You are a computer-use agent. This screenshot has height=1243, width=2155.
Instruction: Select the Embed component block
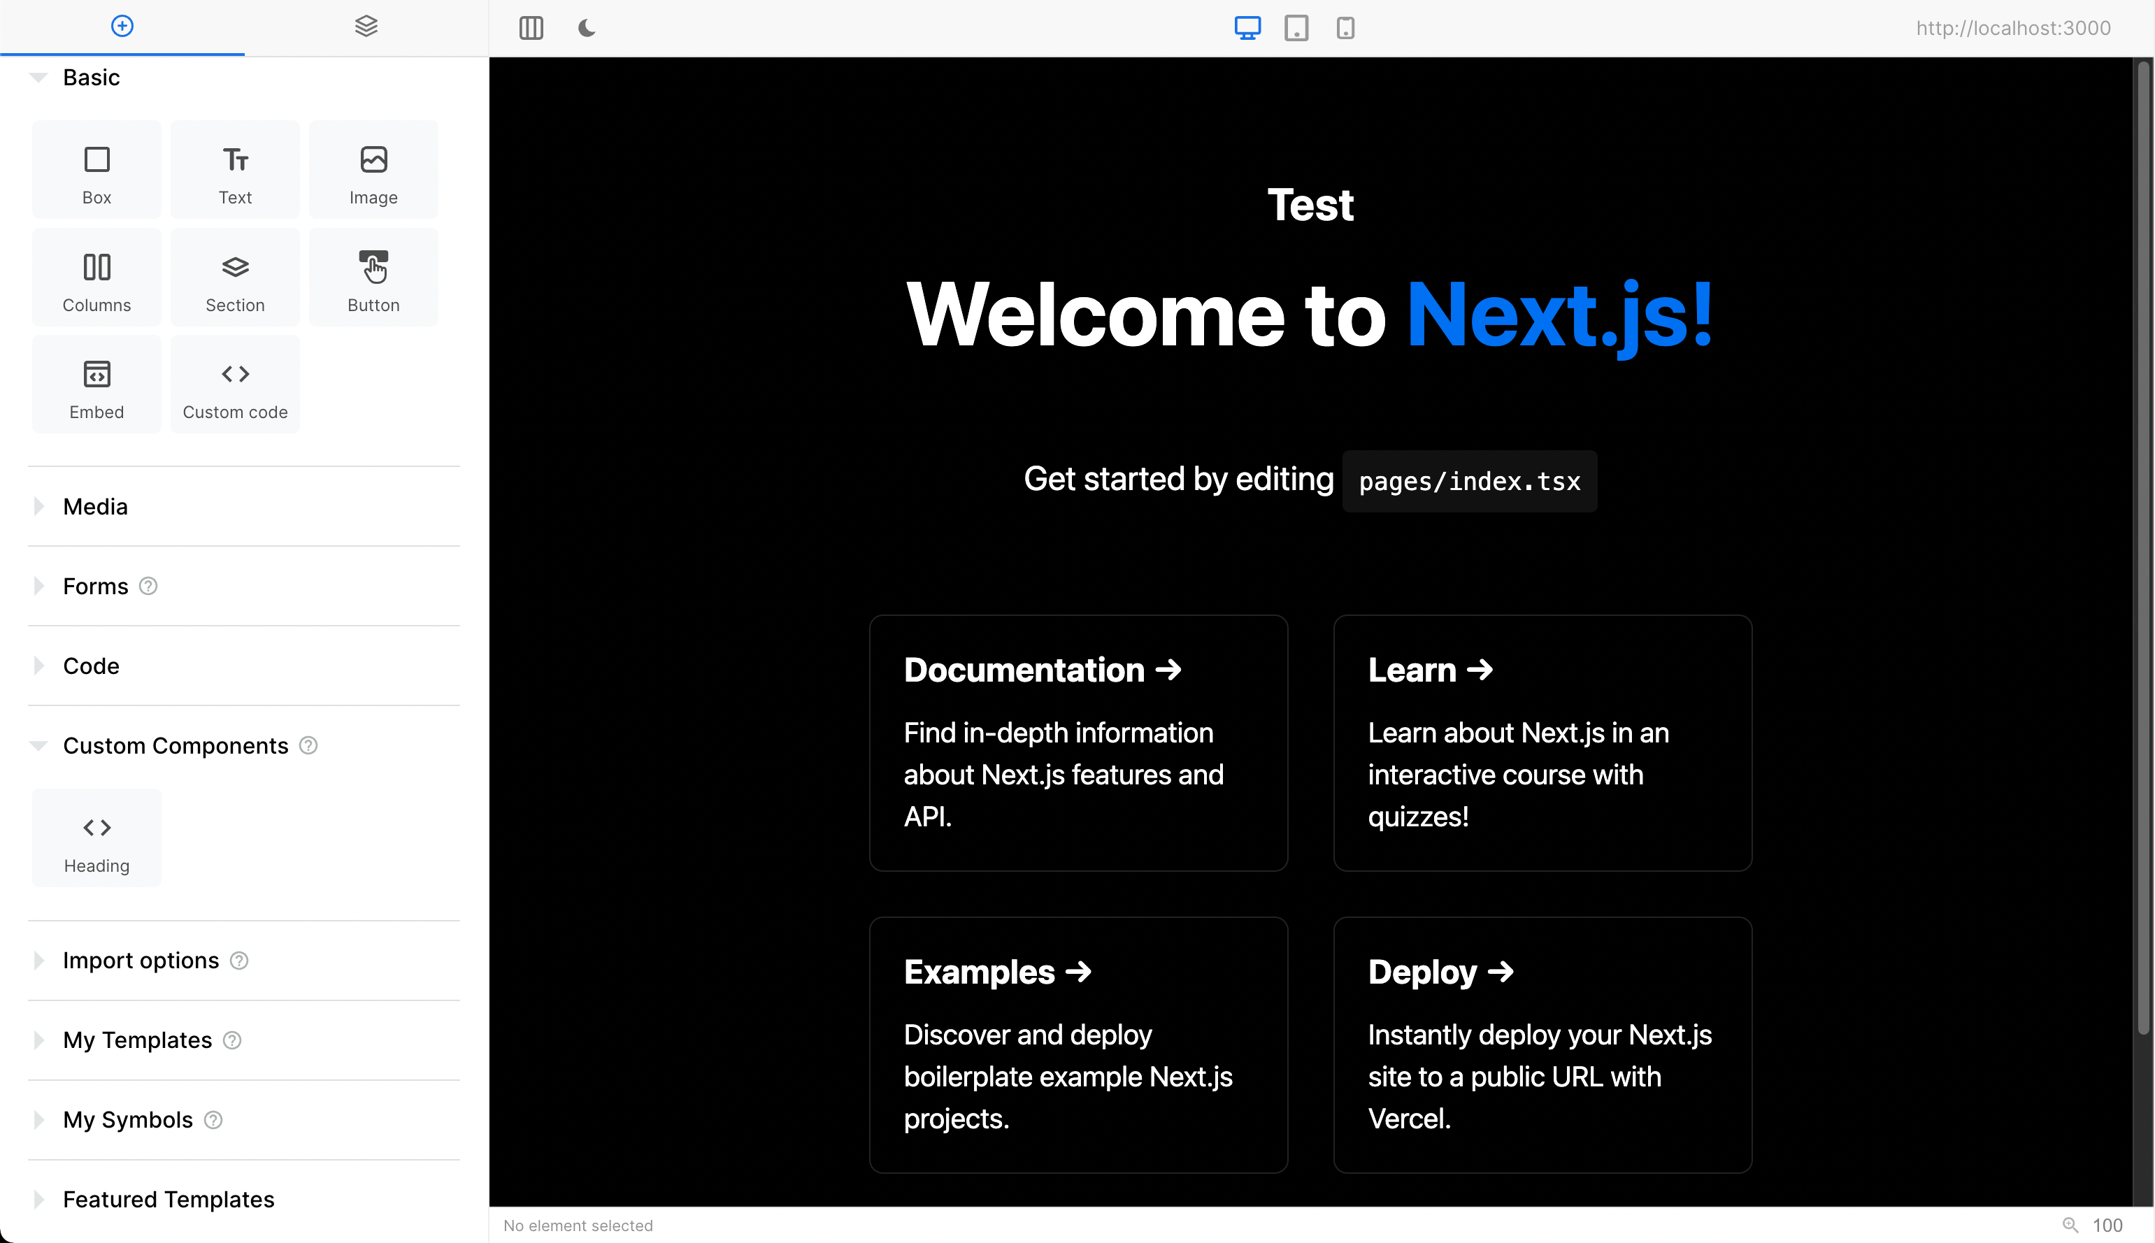pyautogui.click(x=96, y=383)
